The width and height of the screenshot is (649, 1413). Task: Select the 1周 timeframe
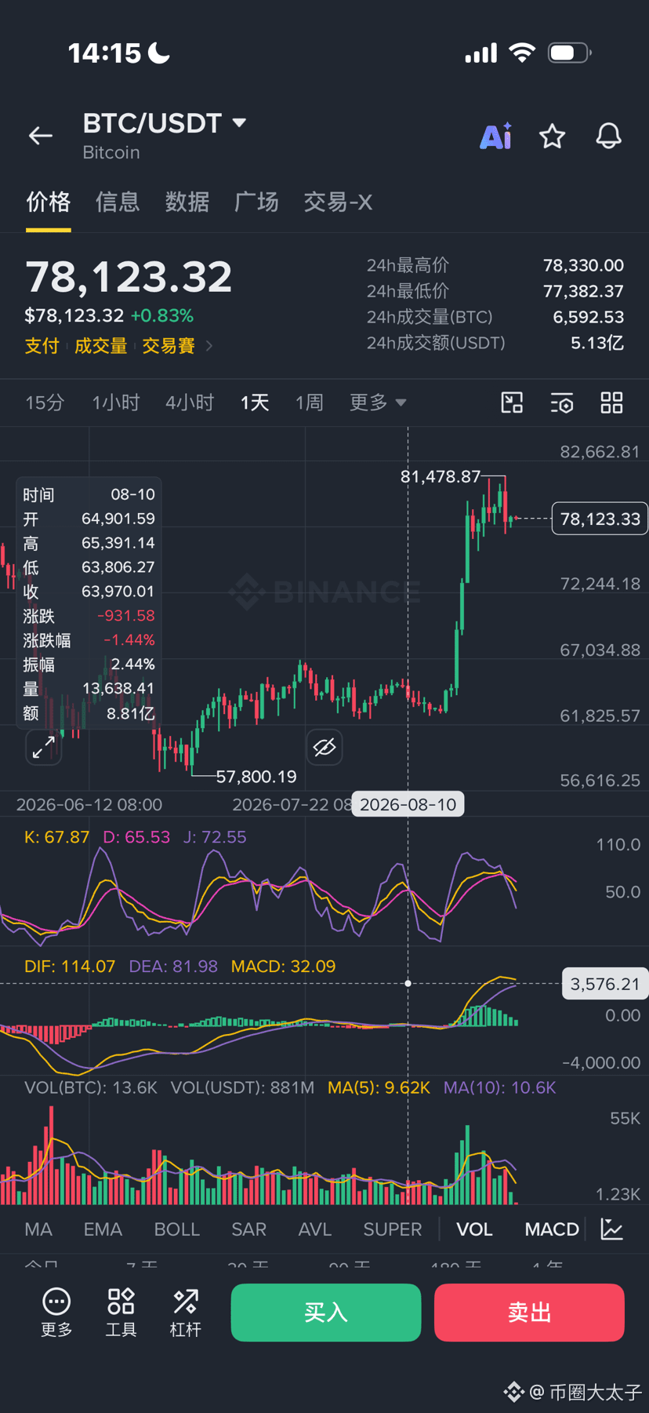(x=310, y=402)
